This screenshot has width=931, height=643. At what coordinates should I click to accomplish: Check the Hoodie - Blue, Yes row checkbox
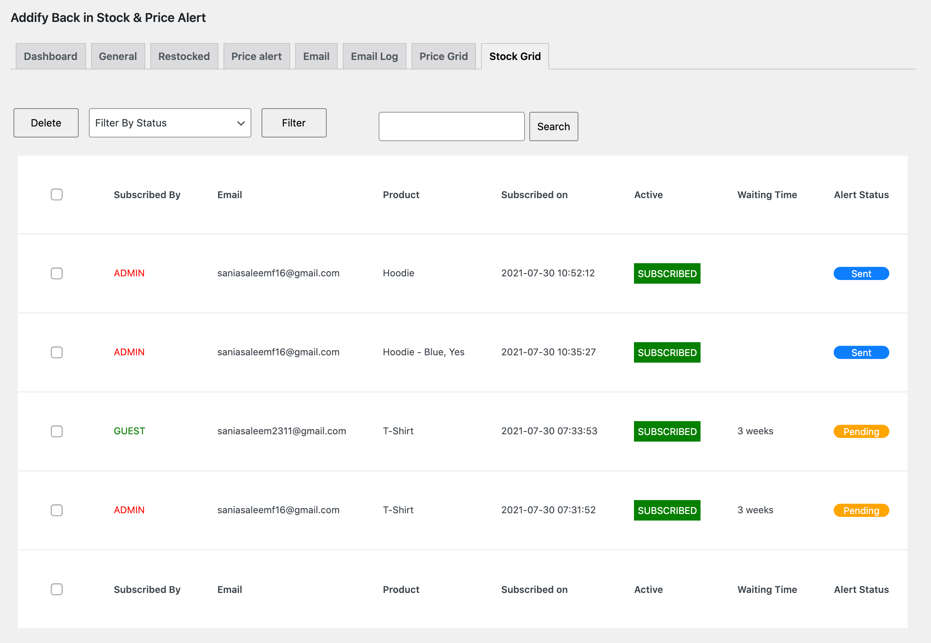pos(57,352)
